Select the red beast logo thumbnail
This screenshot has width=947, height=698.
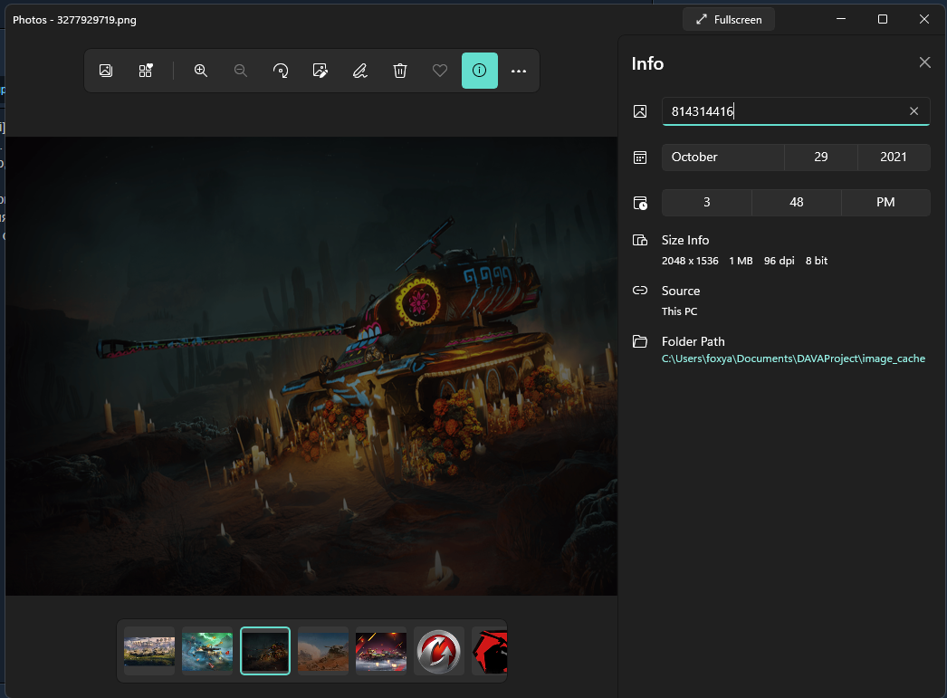coord(490,650)
